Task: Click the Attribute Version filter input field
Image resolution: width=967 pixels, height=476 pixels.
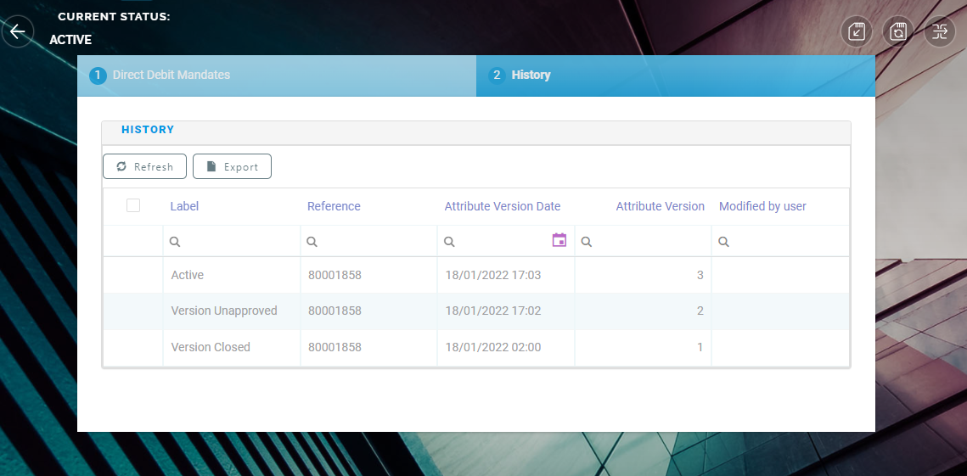Action: pyautogui.click(x=649, y=242)
